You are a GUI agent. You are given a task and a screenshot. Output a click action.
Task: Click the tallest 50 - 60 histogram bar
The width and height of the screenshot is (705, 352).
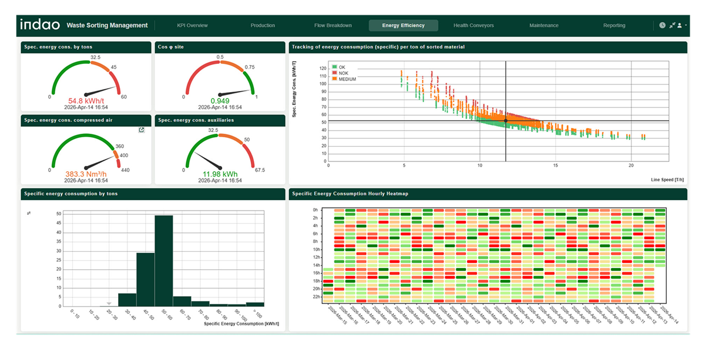[164, 261]
